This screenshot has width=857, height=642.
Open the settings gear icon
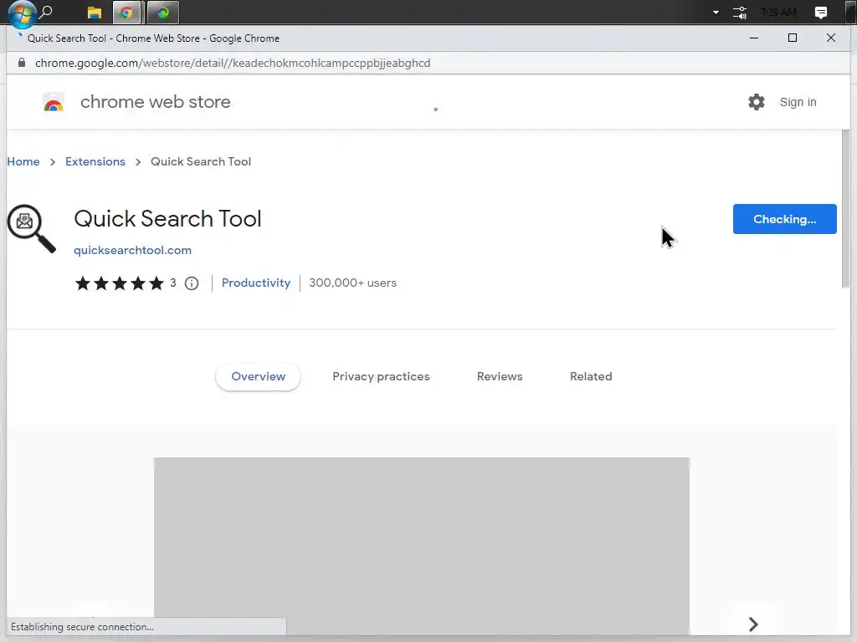tap(757, 102)
